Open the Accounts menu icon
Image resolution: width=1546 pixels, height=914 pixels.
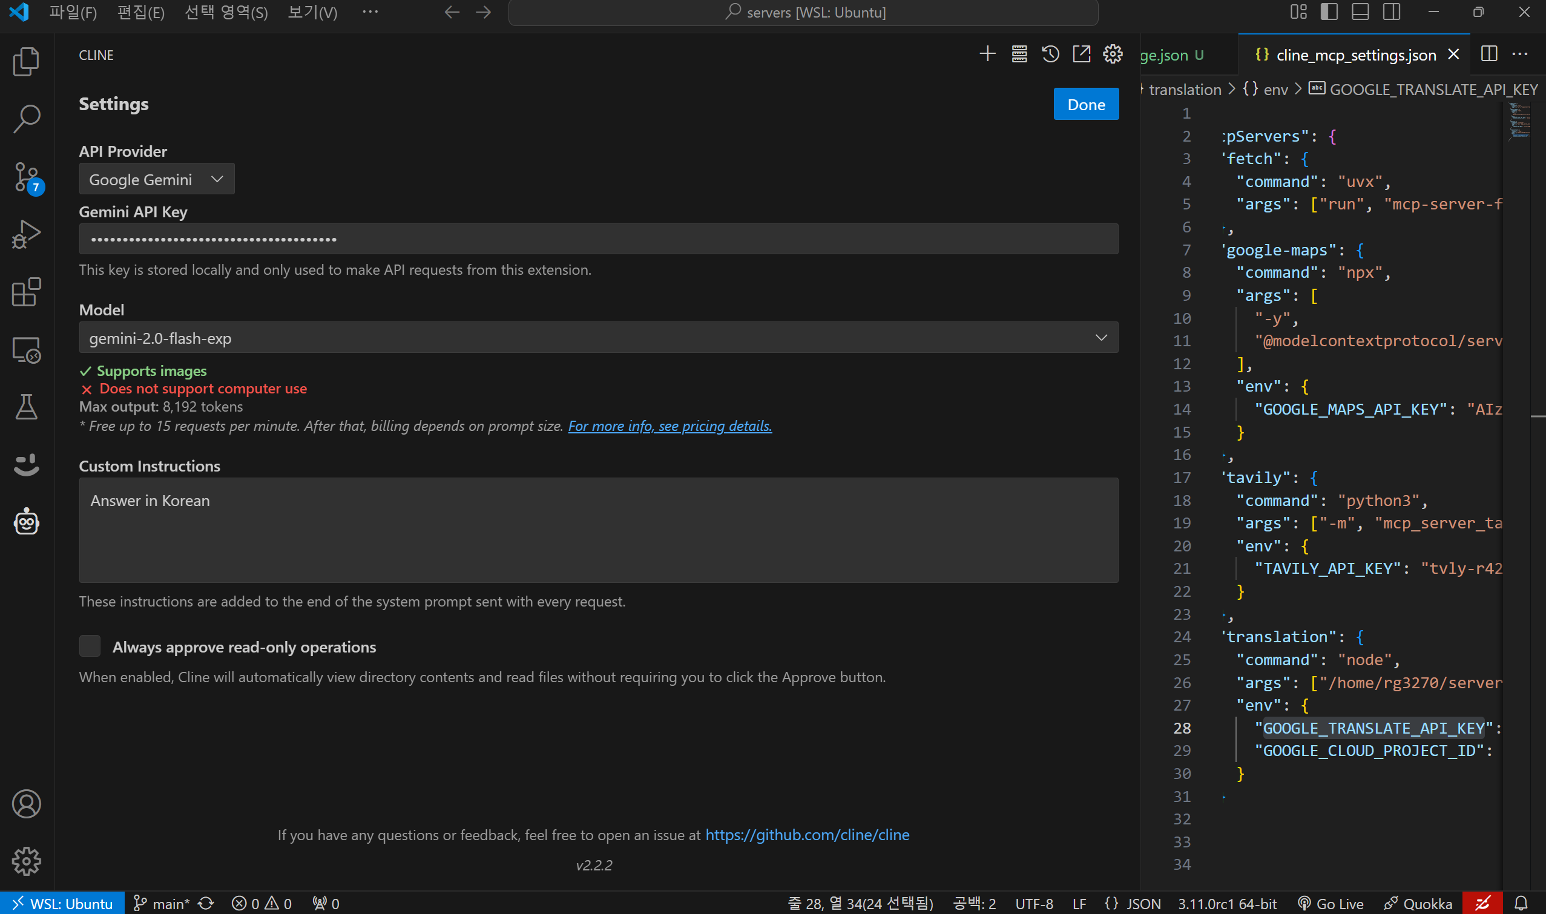click(x=27, y=804)
